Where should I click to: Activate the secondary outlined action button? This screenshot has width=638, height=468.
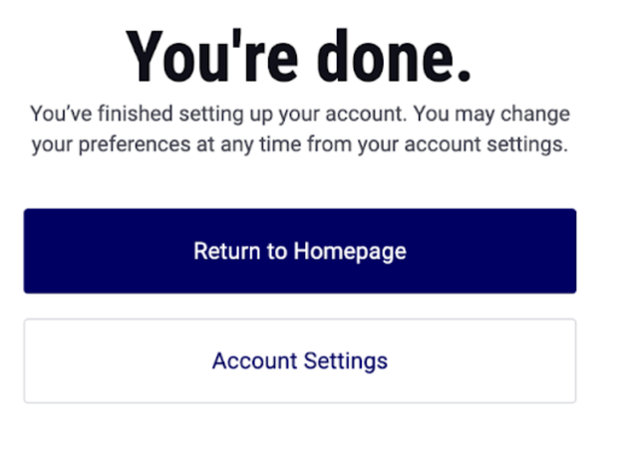[300, 360]
